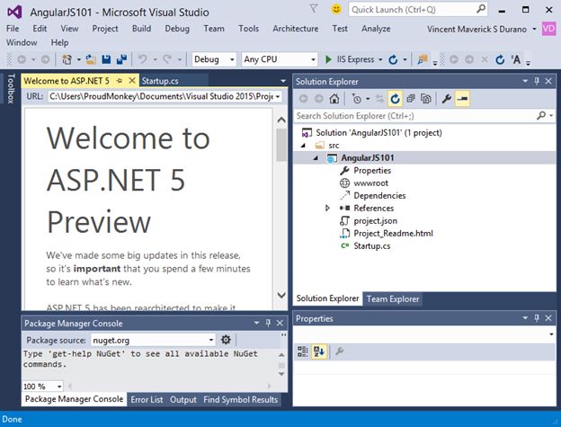Open the File menu

pyautogui.click(x=13, y=28)
